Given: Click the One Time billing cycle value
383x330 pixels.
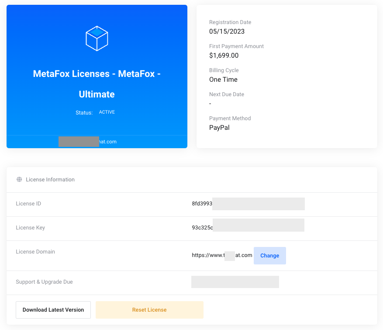Looking at the screenshot, I should pos(223,80).
